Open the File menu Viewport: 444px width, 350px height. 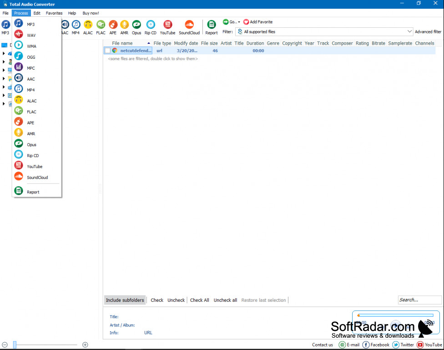(5, 13)
